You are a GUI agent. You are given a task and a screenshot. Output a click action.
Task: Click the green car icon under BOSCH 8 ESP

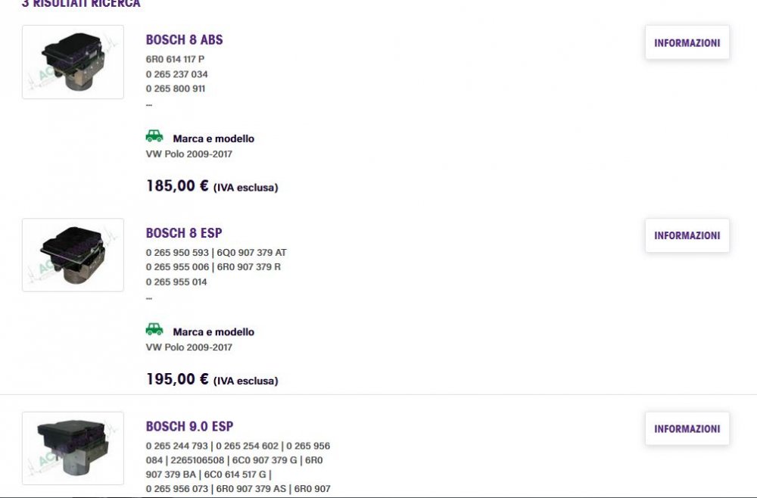(154, 330)
